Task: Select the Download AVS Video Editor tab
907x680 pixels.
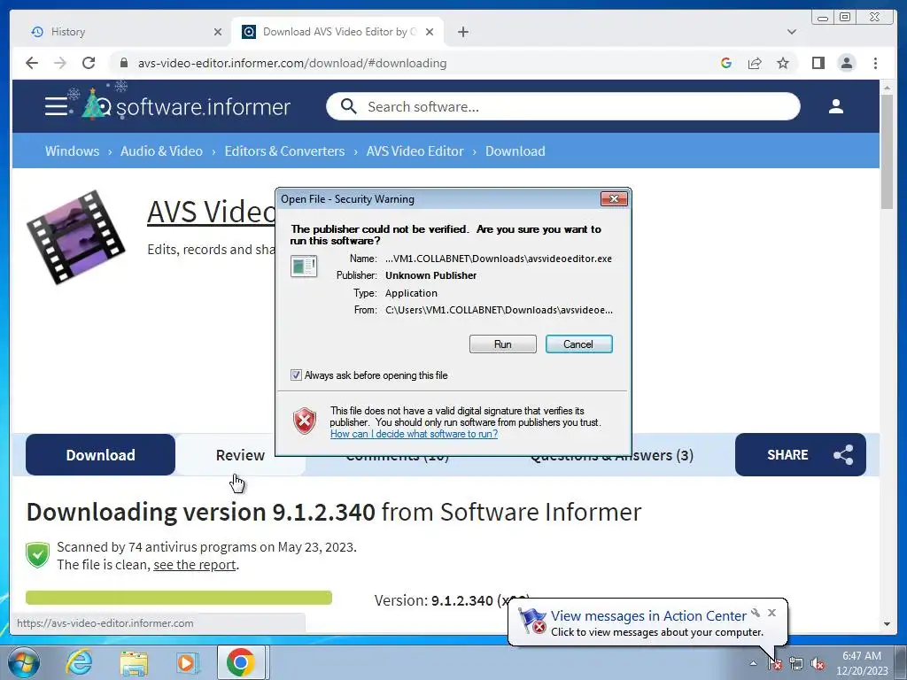Action: click(x=337, y=32)
